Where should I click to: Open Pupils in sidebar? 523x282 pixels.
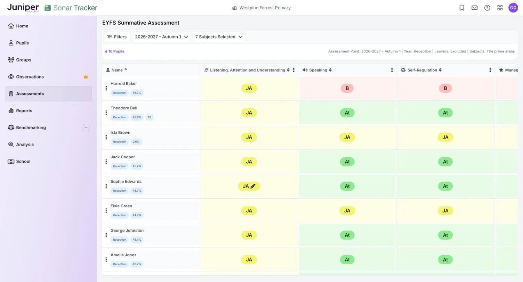pos(48,43)
